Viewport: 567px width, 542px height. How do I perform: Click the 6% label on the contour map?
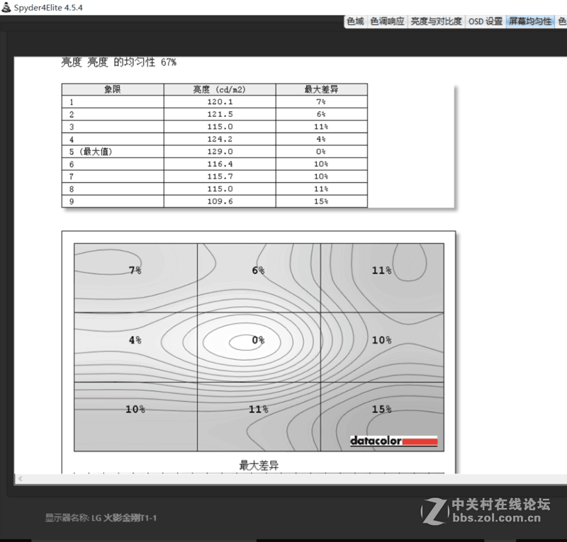coord(258,270)
